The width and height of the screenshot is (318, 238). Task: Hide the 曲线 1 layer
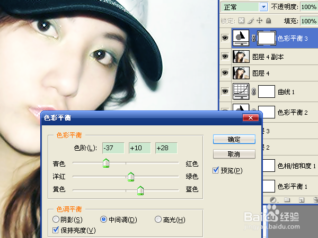pos(225,91)
